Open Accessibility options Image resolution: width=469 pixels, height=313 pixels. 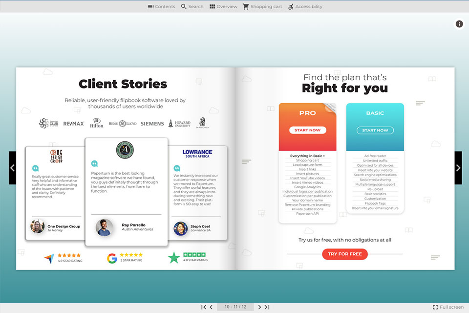coord(305,6)
